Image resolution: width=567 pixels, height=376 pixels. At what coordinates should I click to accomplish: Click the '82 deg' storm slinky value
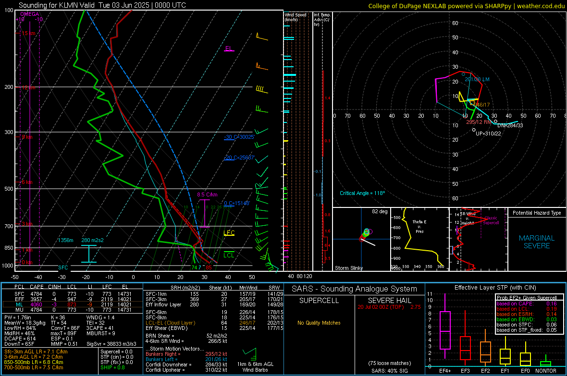(x=380, y=211)
